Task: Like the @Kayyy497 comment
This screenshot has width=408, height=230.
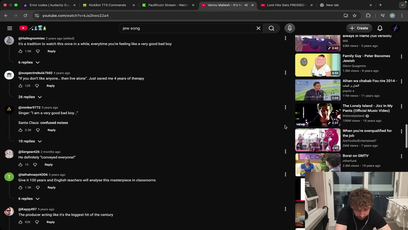Action: pyautogui.click(x=20, y=222)
